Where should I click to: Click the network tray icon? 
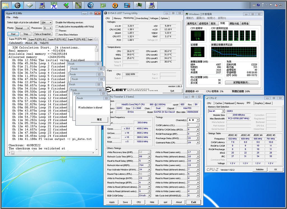281,5
